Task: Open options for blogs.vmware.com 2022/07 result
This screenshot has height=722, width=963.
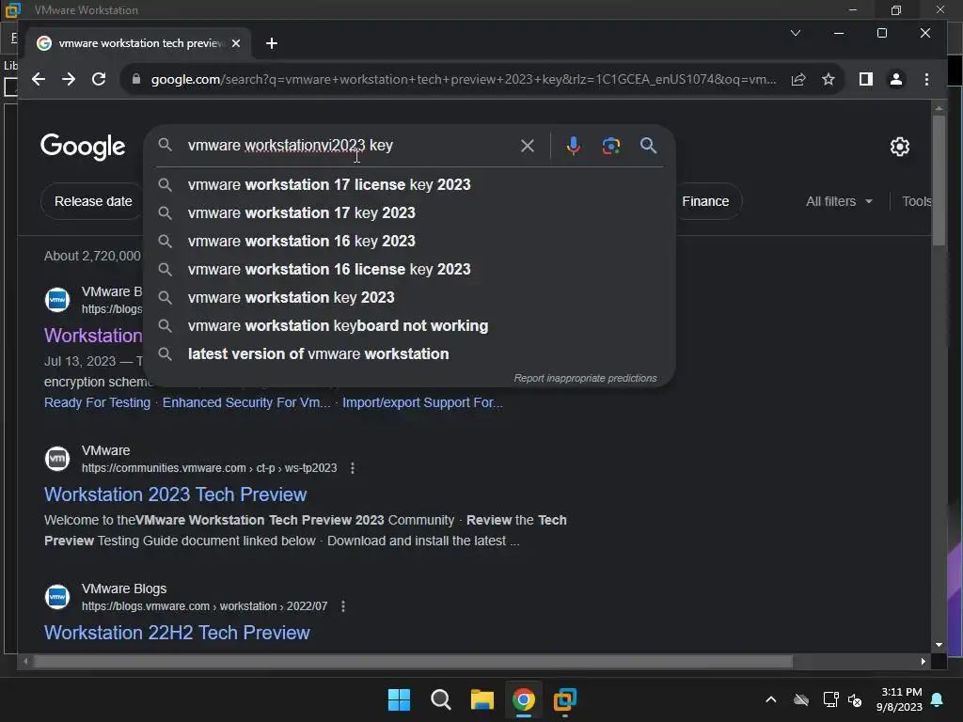Action: pyautogui.click(x=342, y=606)
